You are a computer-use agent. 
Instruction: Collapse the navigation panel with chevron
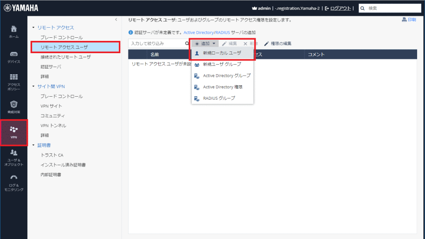click(x=116, y=20)
